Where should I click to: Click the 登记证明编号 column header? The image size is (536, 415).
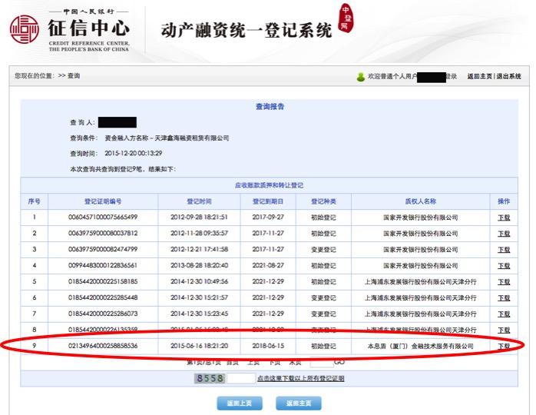tap(103, 201)
